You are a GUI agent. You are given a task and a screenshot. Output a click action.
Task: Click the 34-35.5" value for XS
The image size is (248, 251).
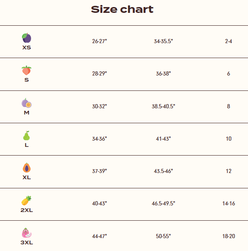(x=163, y=41)
